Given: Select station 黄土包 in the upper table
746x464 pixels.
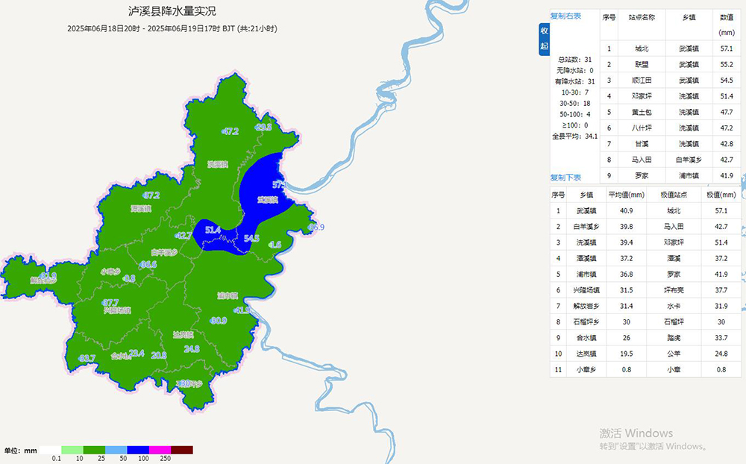Looking at the screenshot, I should 642,113.
